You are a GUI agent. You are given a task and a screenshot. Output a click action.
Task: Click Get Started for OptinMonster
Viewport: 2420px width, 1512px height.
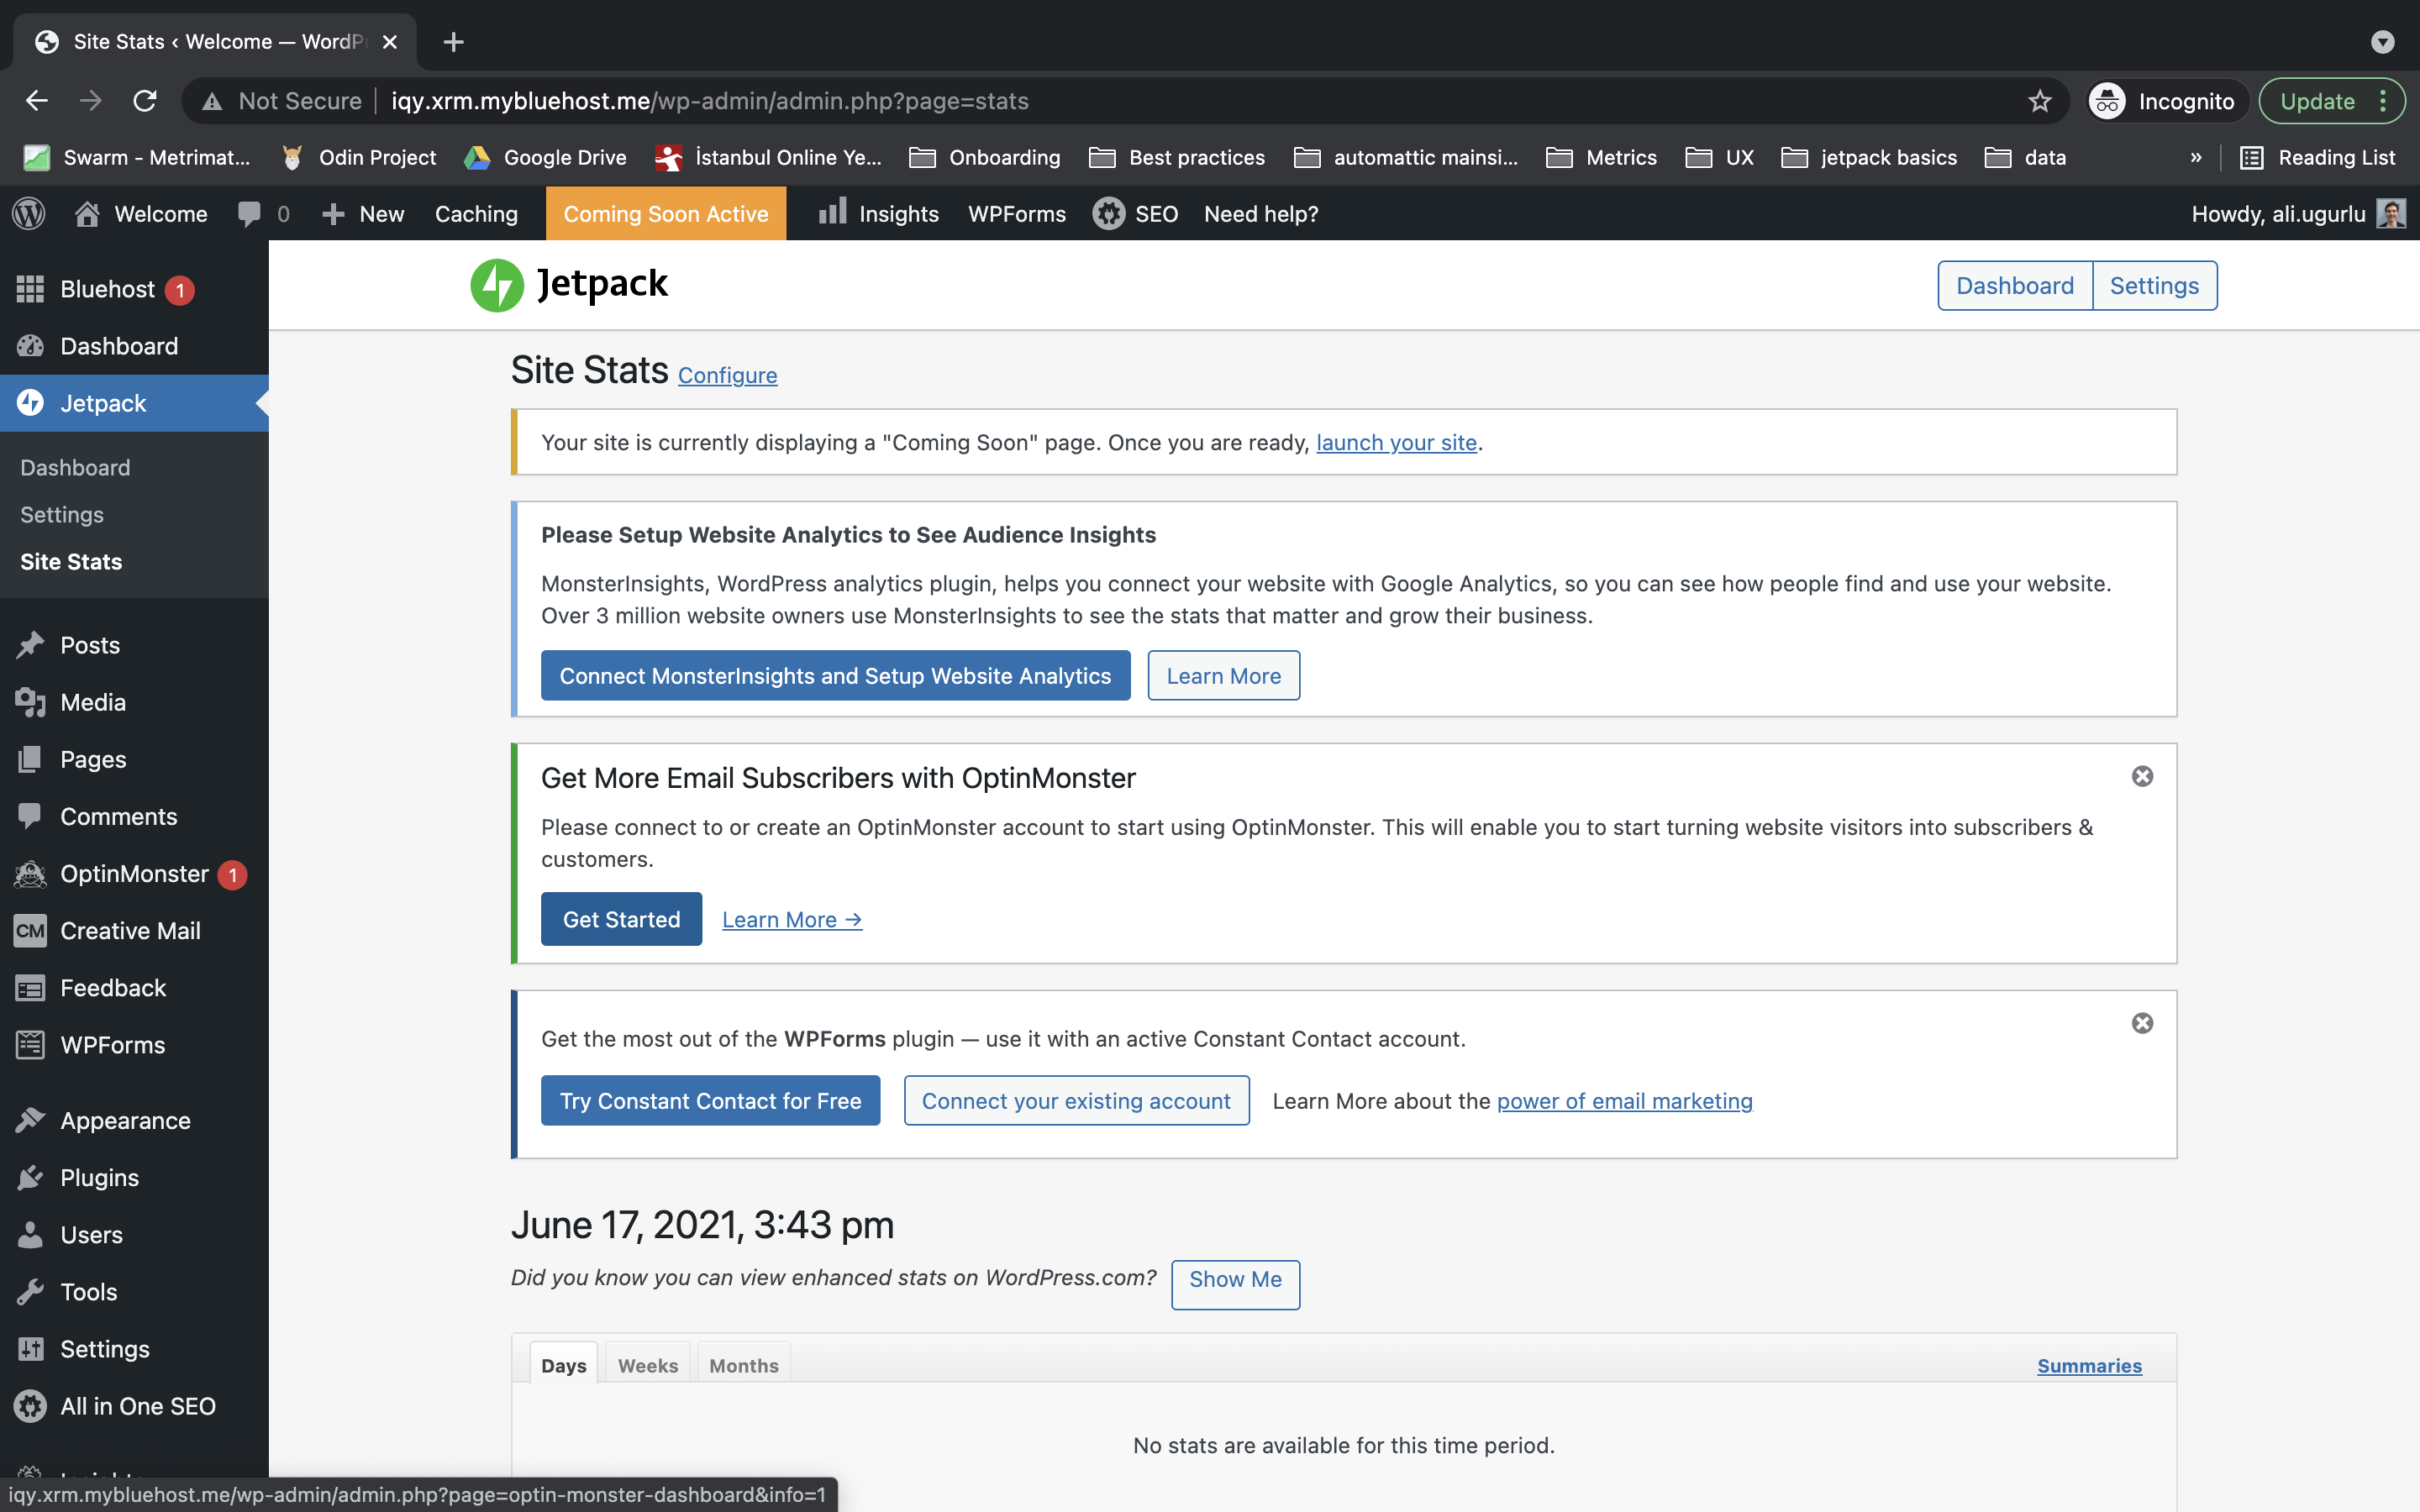tap(621, 919)
